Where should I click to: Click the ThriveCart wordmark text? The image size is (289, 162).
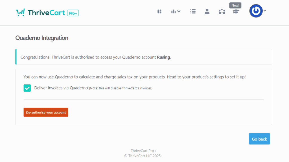point(46,13)
